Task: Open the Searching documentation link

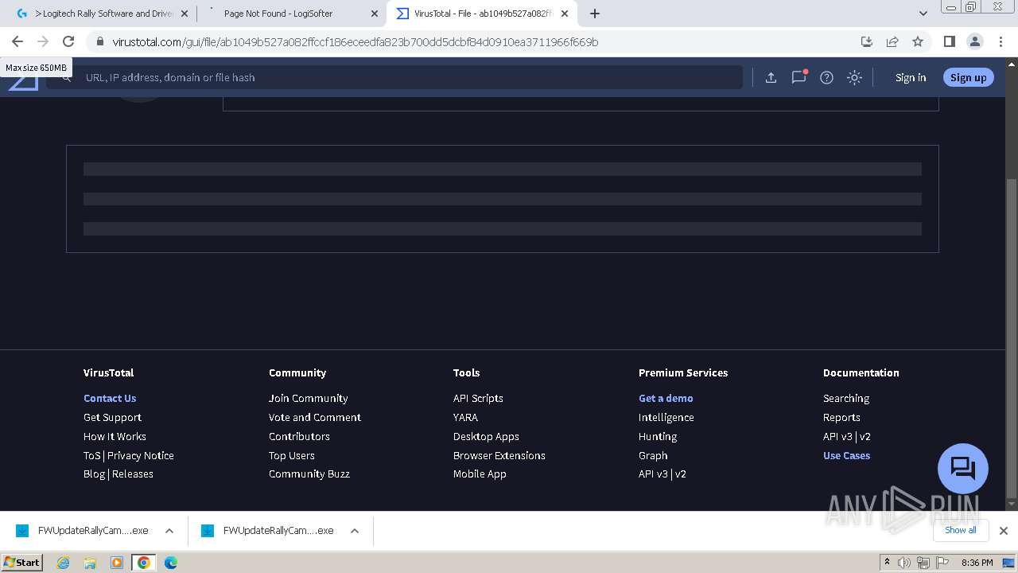Action: 845,398
